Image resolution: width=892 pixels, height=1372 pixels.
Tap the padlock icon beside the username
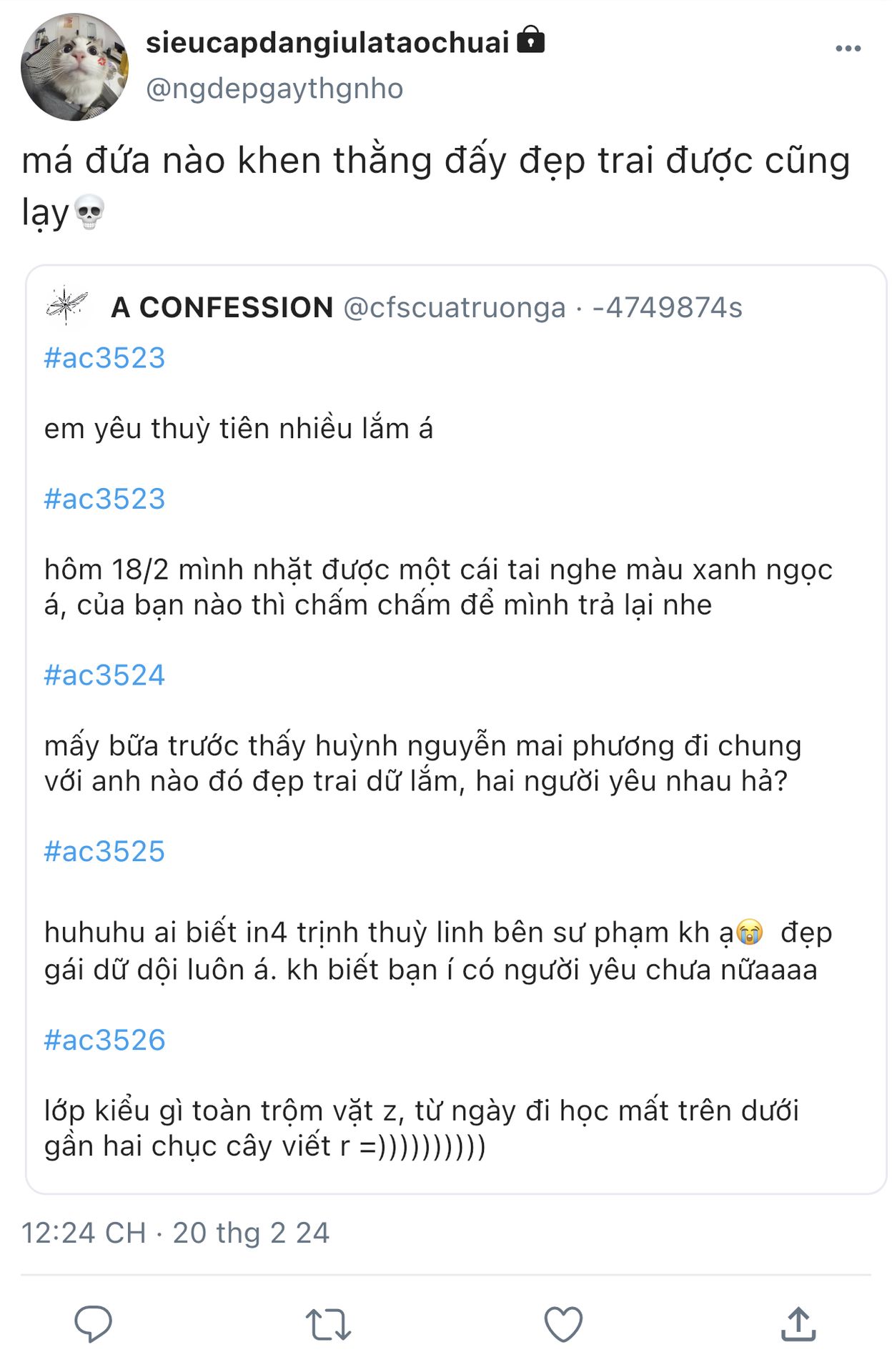pos(530,40)
